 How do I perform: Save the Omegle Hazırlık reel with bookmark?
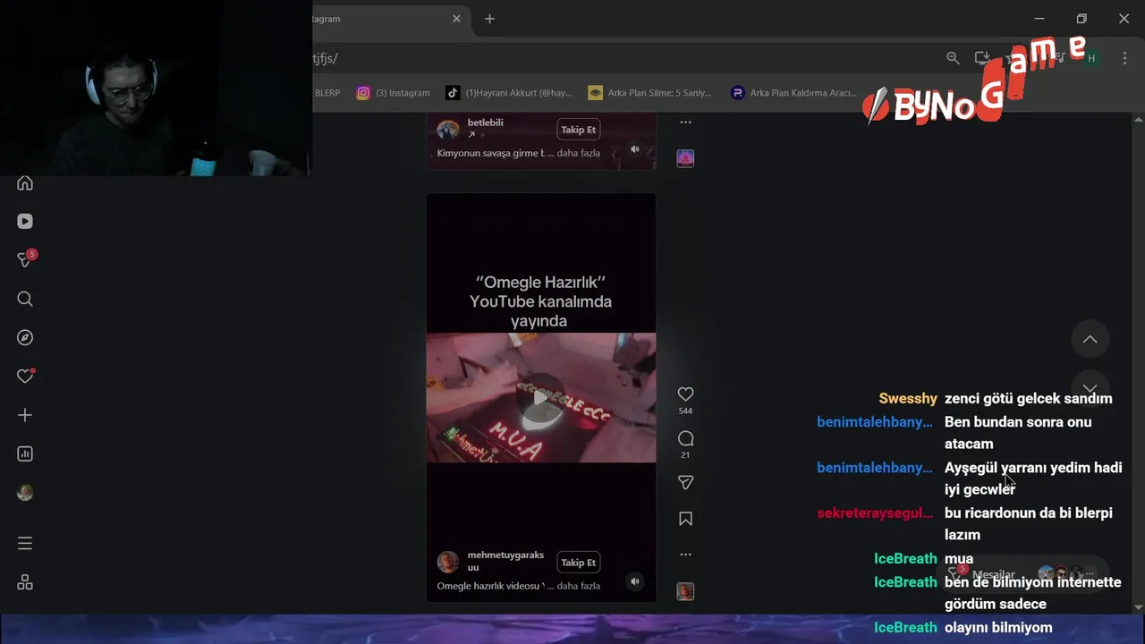coord(685,519)
